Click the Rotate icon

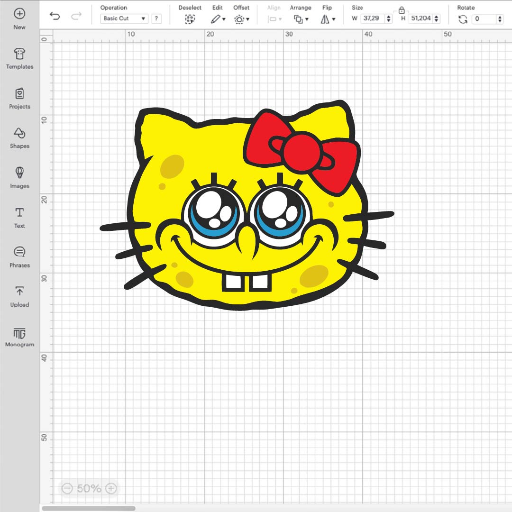click(462, 19)
